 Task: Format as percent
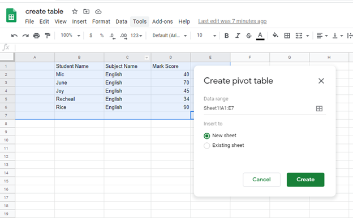click(x=102, y=36)
